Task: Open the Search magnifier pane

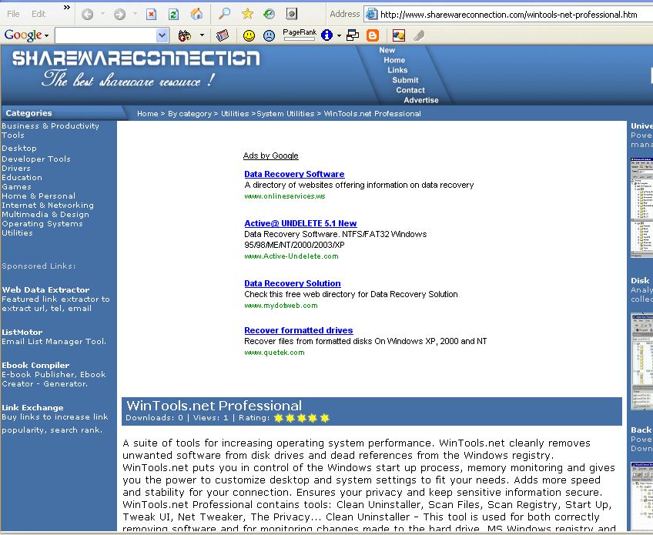Action: tap(225, 14)
